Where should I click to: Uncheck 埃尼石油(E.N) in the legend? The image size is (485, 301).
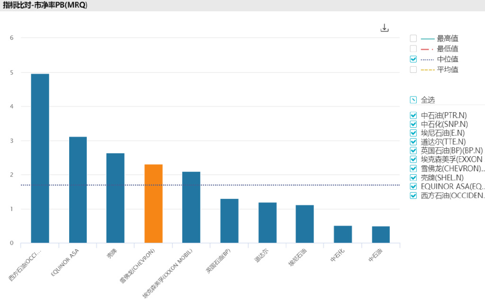(x=413, y=133)
